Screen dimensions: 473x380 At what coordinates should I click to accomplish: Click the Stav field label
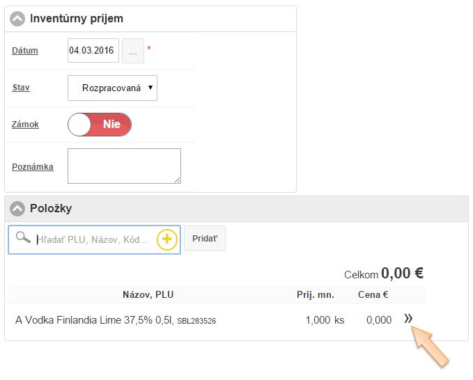(x=21, y=88)
